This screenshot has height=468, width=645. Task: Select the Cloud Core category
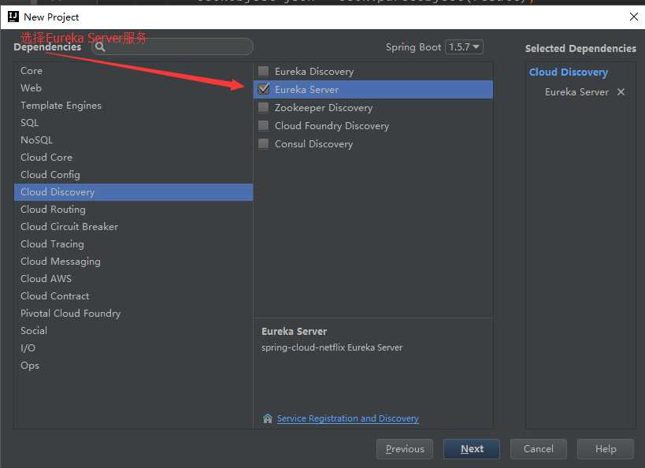(x=133, y=158)
